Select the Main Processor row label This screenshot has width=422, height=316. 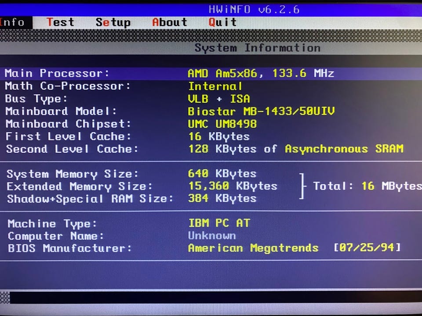pyautogui.click(x=57, y=73)
